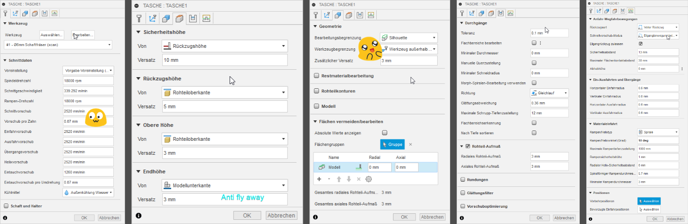
Task: Open the three-dot menu beside Abhebehöhe field
Action: tap(681, 69)
